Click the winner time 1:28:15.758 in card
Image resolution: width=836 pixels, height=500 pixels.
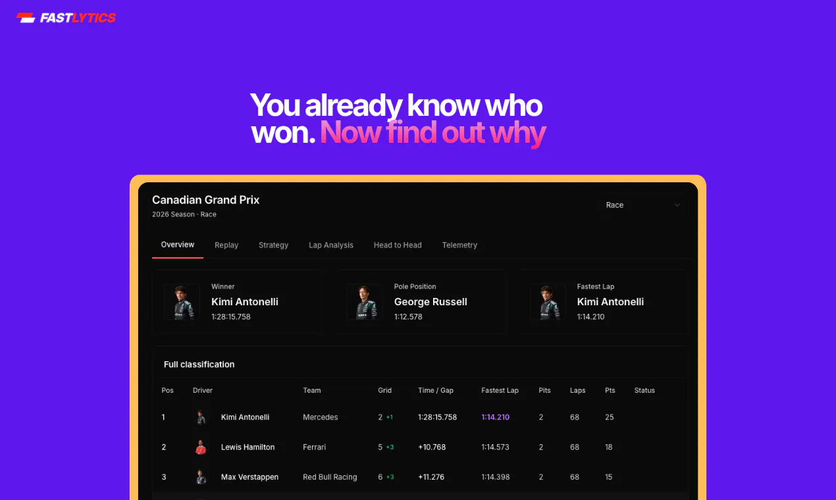231,317
